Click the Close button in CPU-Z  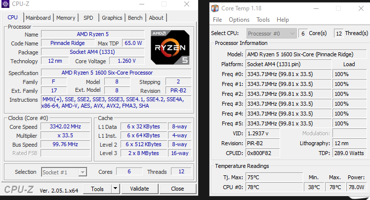(x=177, y=189)
